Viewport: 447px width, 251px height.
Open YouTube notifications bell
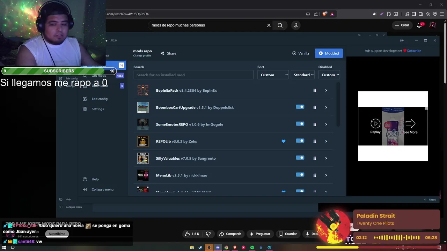coord(420,25)
